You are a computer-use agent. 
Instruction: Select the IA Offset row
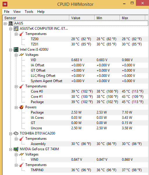coord(89,65)
